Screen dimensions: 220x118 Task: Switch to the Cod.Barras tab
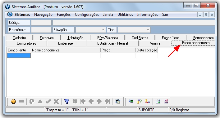pos(140,38)
